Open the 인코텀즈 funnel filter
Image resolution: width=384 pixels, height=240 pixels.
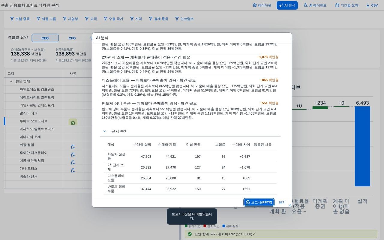click(184, 19)
